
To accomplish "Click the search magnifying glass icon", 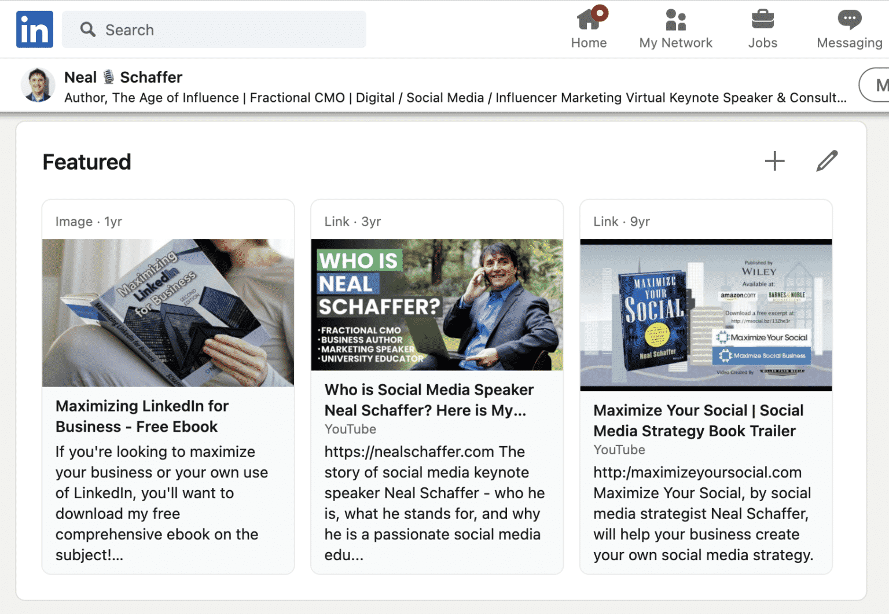I will tap(87, 29).
